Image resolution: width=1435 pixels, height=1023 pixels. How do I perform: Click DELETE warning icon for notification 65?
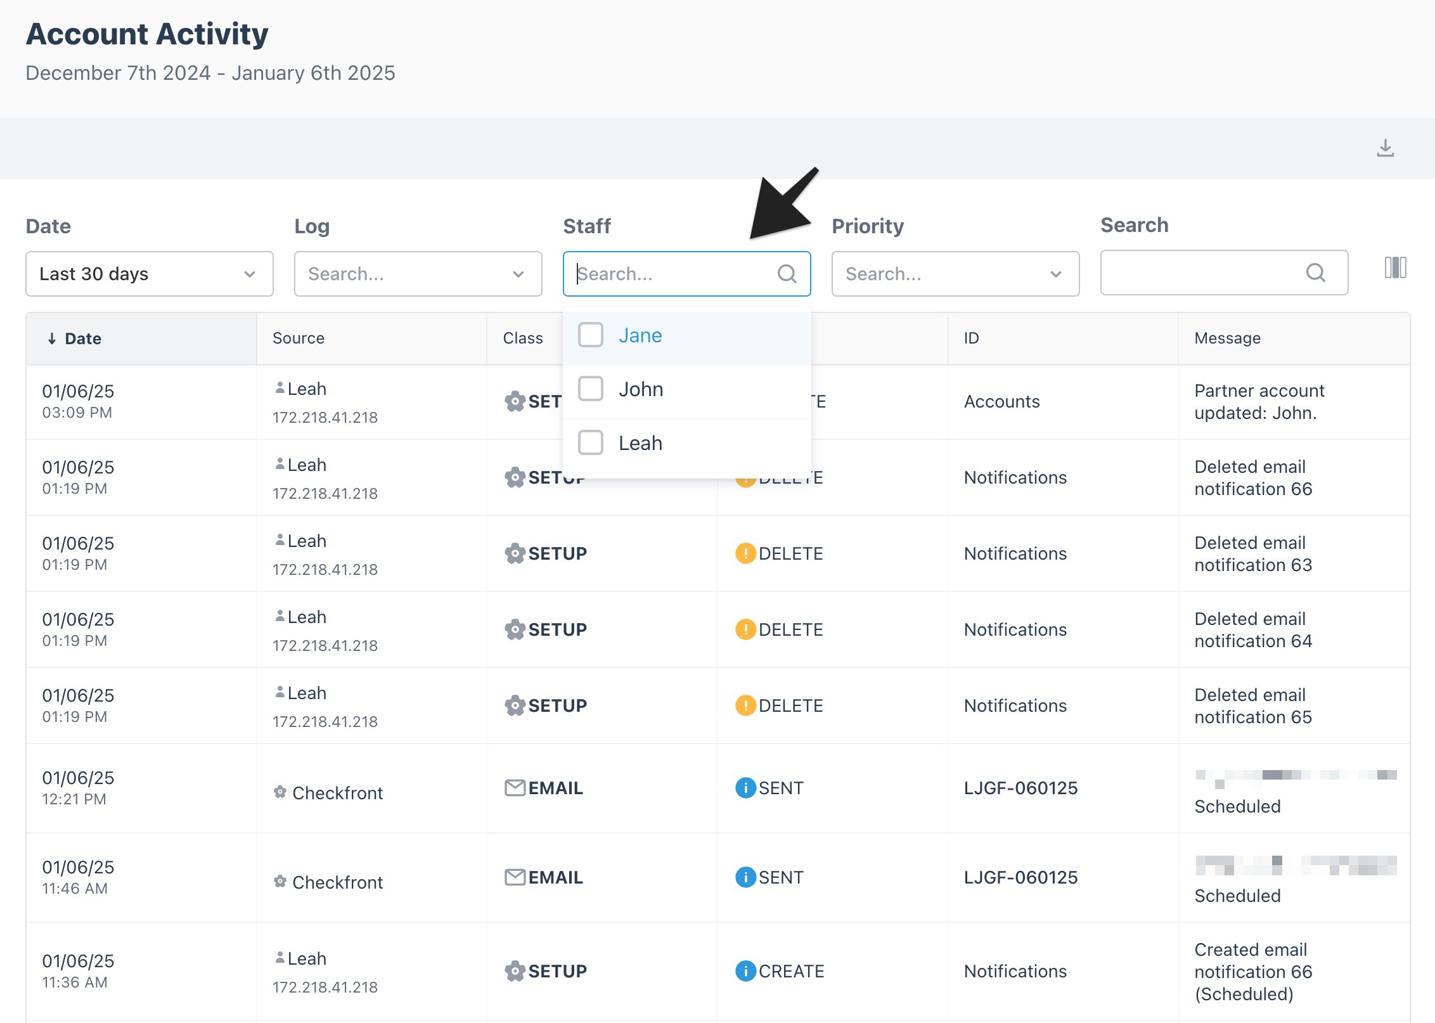[745, 705]
